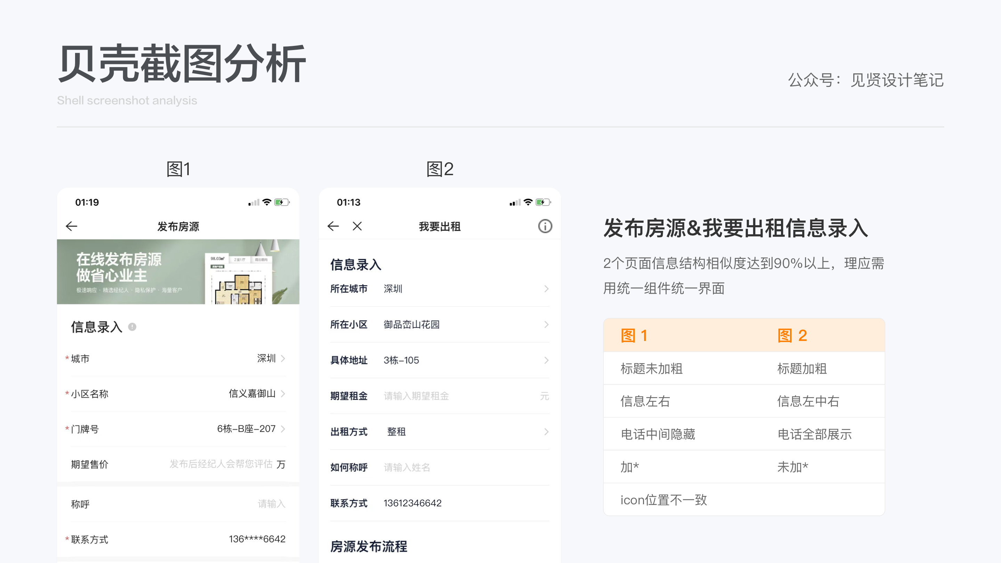This screenshot has width=1001, height=563.
Task: Click 期望租金 input placeholder field
Action: (416, 396)
